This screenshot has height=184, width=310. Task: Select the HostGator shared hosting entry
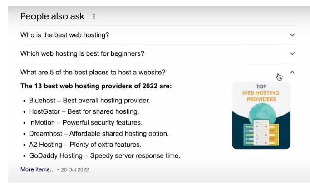(x=84, y=111)
